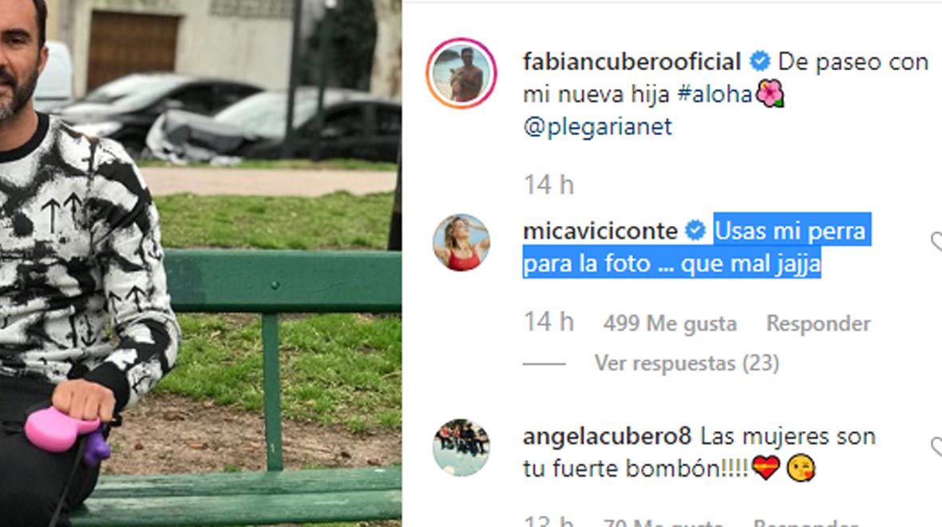The height and width of the screenshot is (527, 942).
Task: Like angelacubero8's comment with heart icon
Action: [937, 447]
